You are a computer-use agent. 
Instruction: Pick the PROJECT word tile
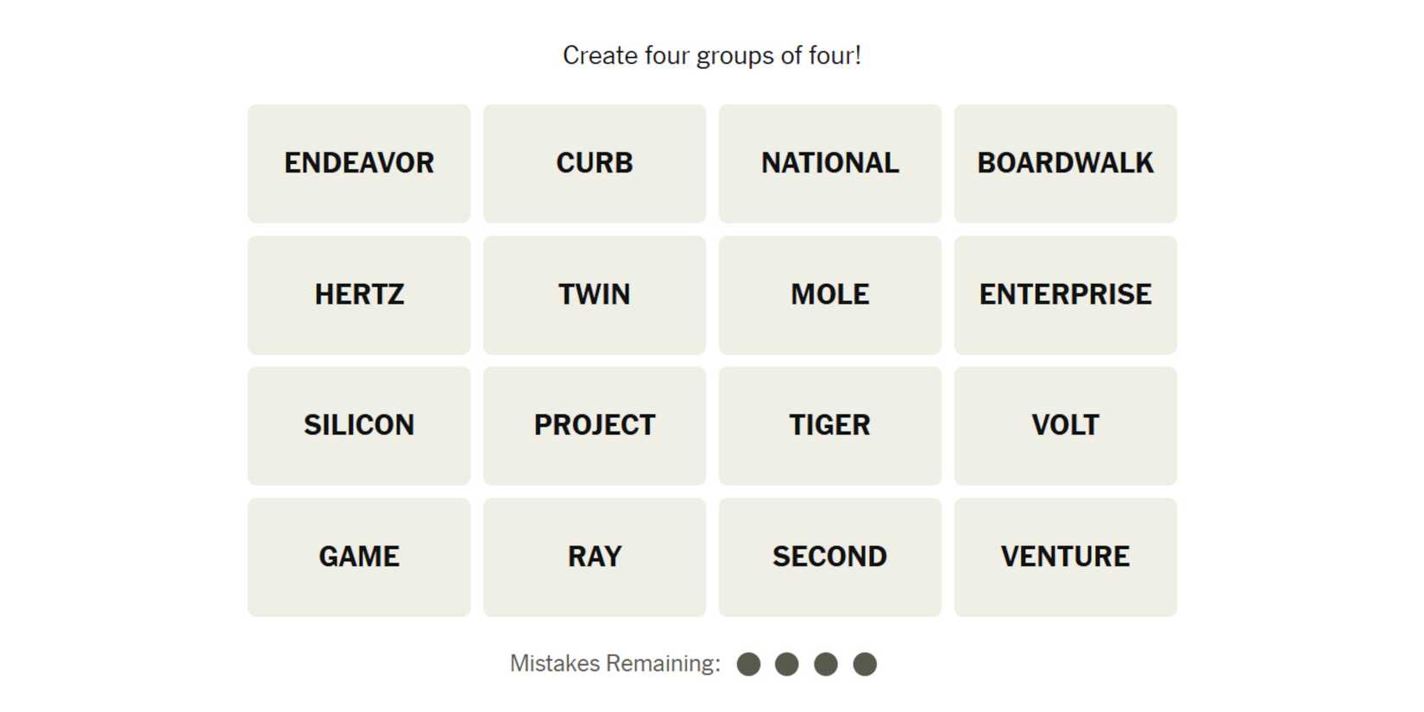595,425
